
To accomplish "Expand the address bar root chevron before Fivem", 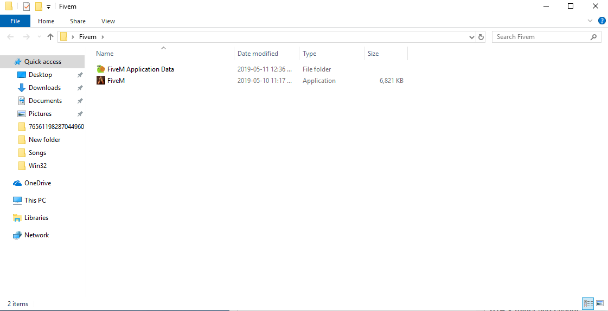I will click(x=73, y=37).
